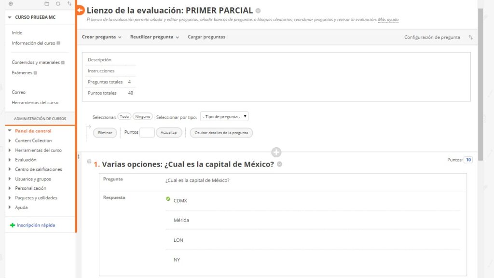The image size is (494, 278).
Task: Open the Crear pregunta dropdown
Action: coord(101,37)
